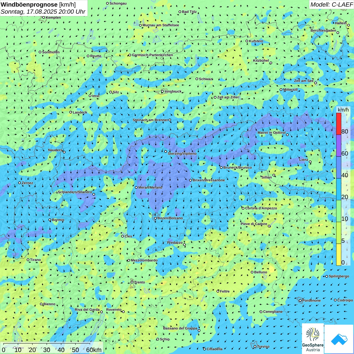354x354 pixels.
Task: Click the Steinach am Brenner label
Action: 150,120
